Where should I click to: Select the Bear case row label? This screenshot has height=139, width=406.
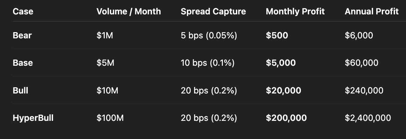(x=22, y=35)
